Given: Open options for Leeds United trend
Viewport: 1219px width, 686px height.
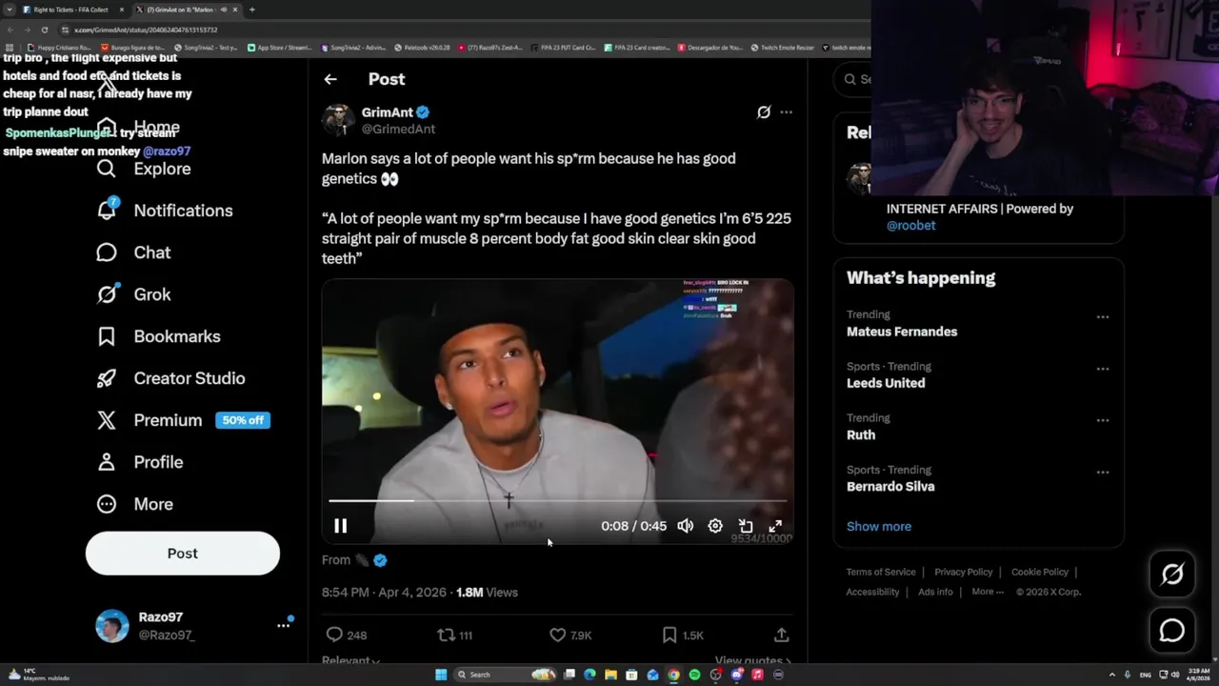Looking at the screenshot, I should (x=1103, y=369).
